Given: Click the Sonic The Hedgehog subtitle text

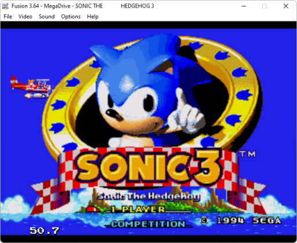Looking at the screenshot, I should pyautogui.click(x=148, y=196).
